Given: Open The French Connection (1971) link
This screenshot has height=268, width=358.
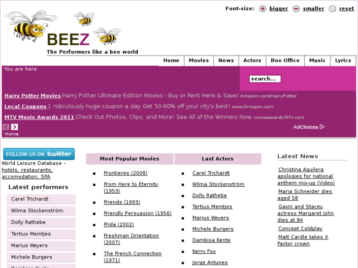Looking at the screenshot, I should [132, 257].
